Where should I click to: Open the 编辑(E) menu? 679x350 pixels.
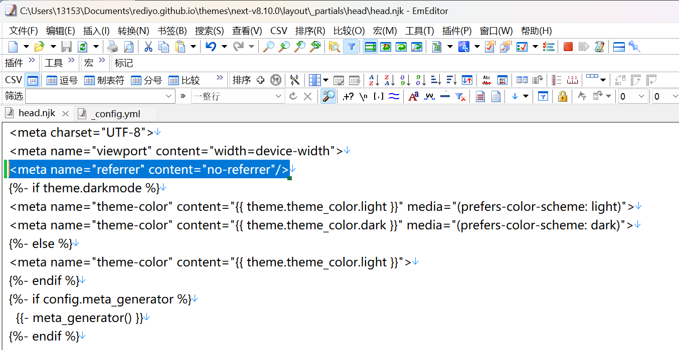tap(61, 31)
